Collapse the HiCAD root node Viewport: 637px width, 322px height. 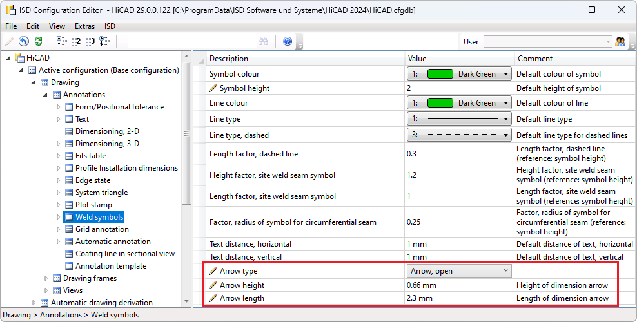9,58
